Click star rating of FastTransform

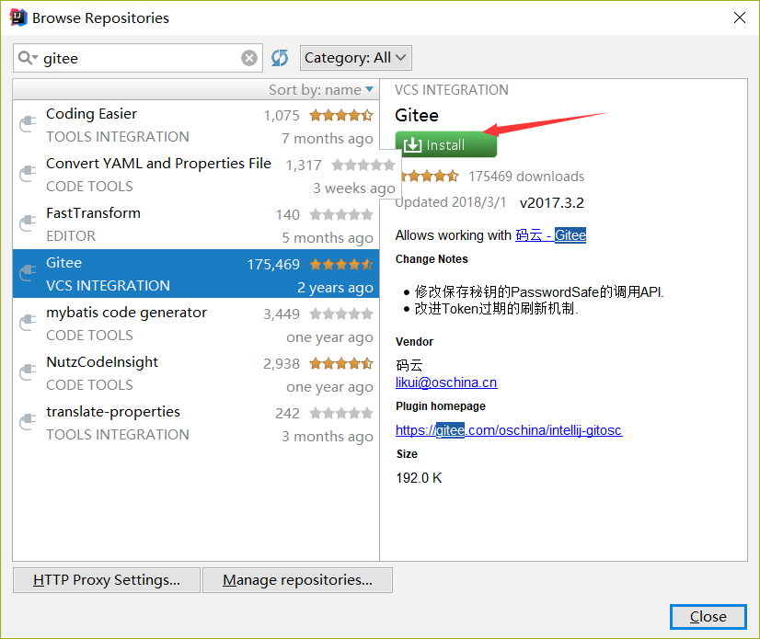point(341,214)
